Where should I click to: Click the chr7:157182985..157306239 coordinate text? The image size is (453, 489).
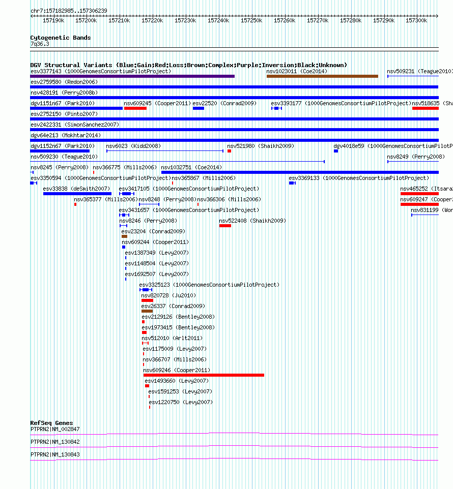coord(69,11)
